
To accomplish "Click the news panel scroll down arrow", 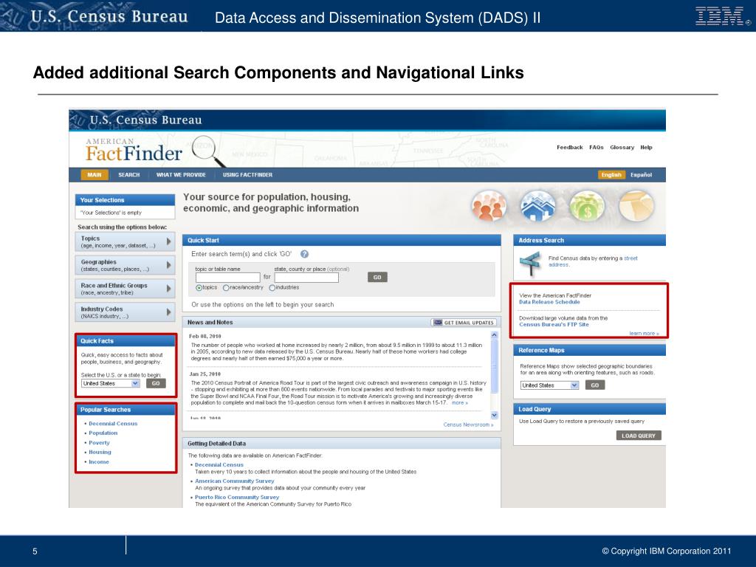I will tap(494, 415).
